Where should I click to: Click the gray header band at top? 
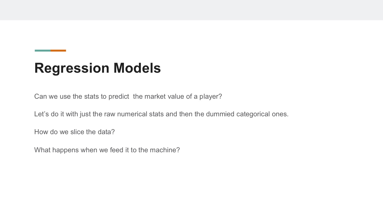click(x=192, y=10)
